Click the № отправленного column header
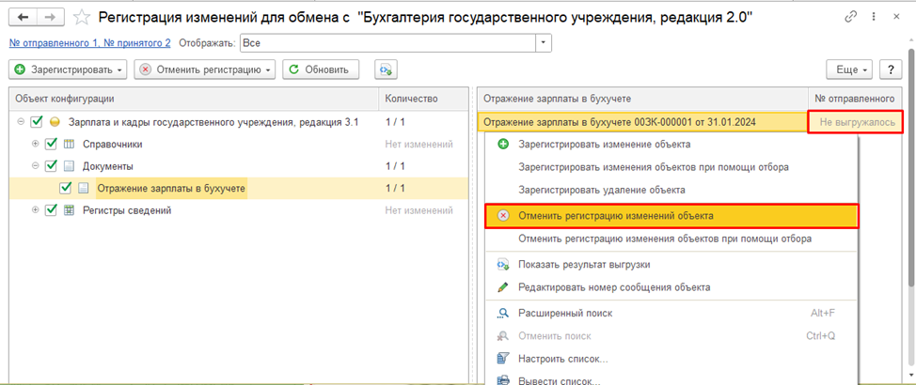Image resolution: width=916 pixels, height=385 pixels. (x=856, y=99)
